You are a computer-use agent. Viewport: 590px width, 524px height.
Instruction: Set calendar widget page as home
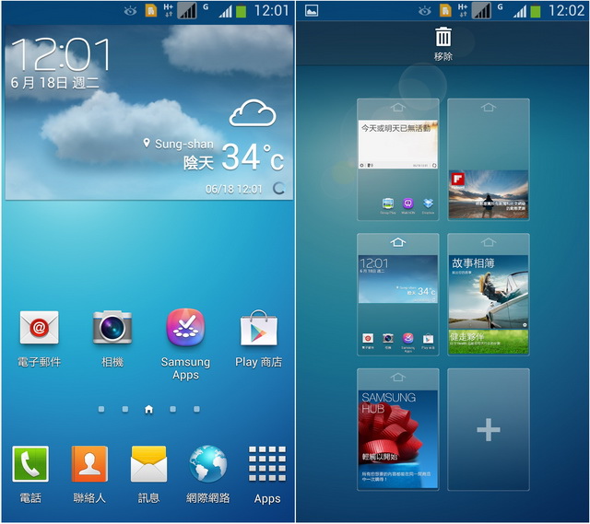click(x=397, y=108)
